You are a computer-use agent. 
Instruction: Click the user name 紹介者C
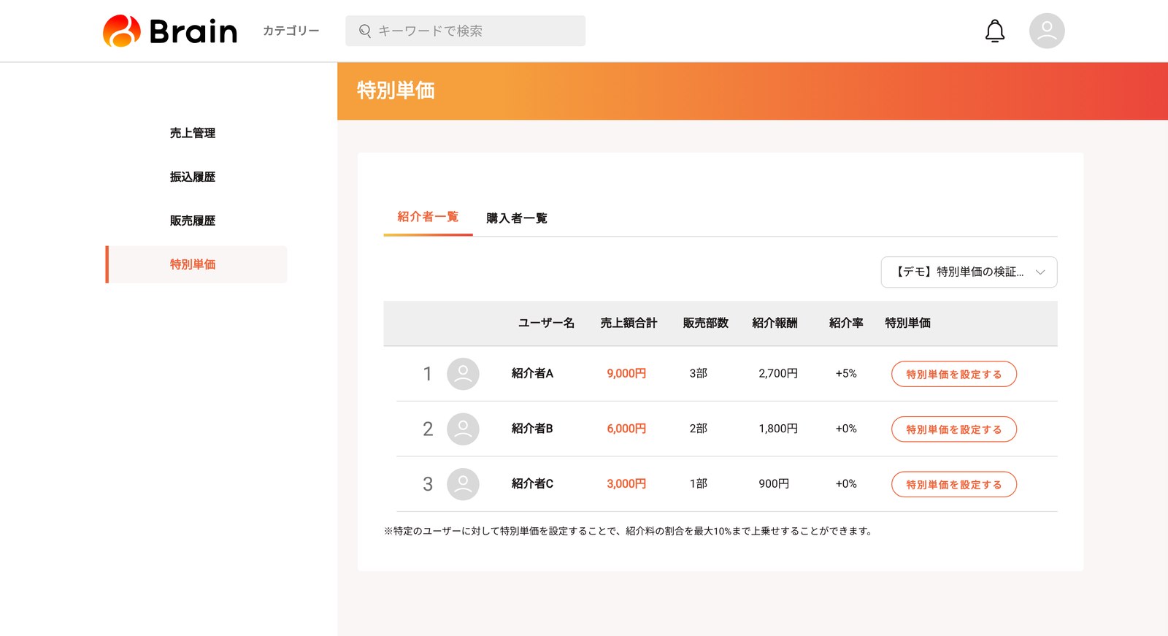(532, 483)
